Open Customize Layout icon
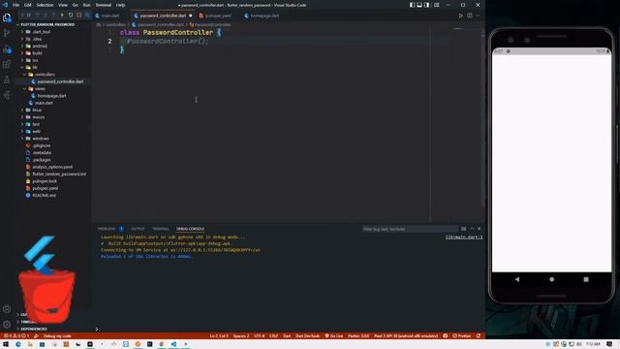 pyautogui.click(x=437, y=5)
